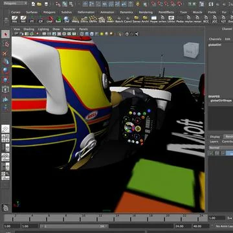Open the Edit menu in Channel Box
Screen dimensions: 233x233
click(227, 39)
